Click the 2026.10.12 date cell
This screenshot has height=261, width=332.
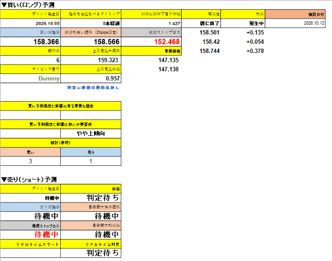pyautogui.click(x=295, y=24)
